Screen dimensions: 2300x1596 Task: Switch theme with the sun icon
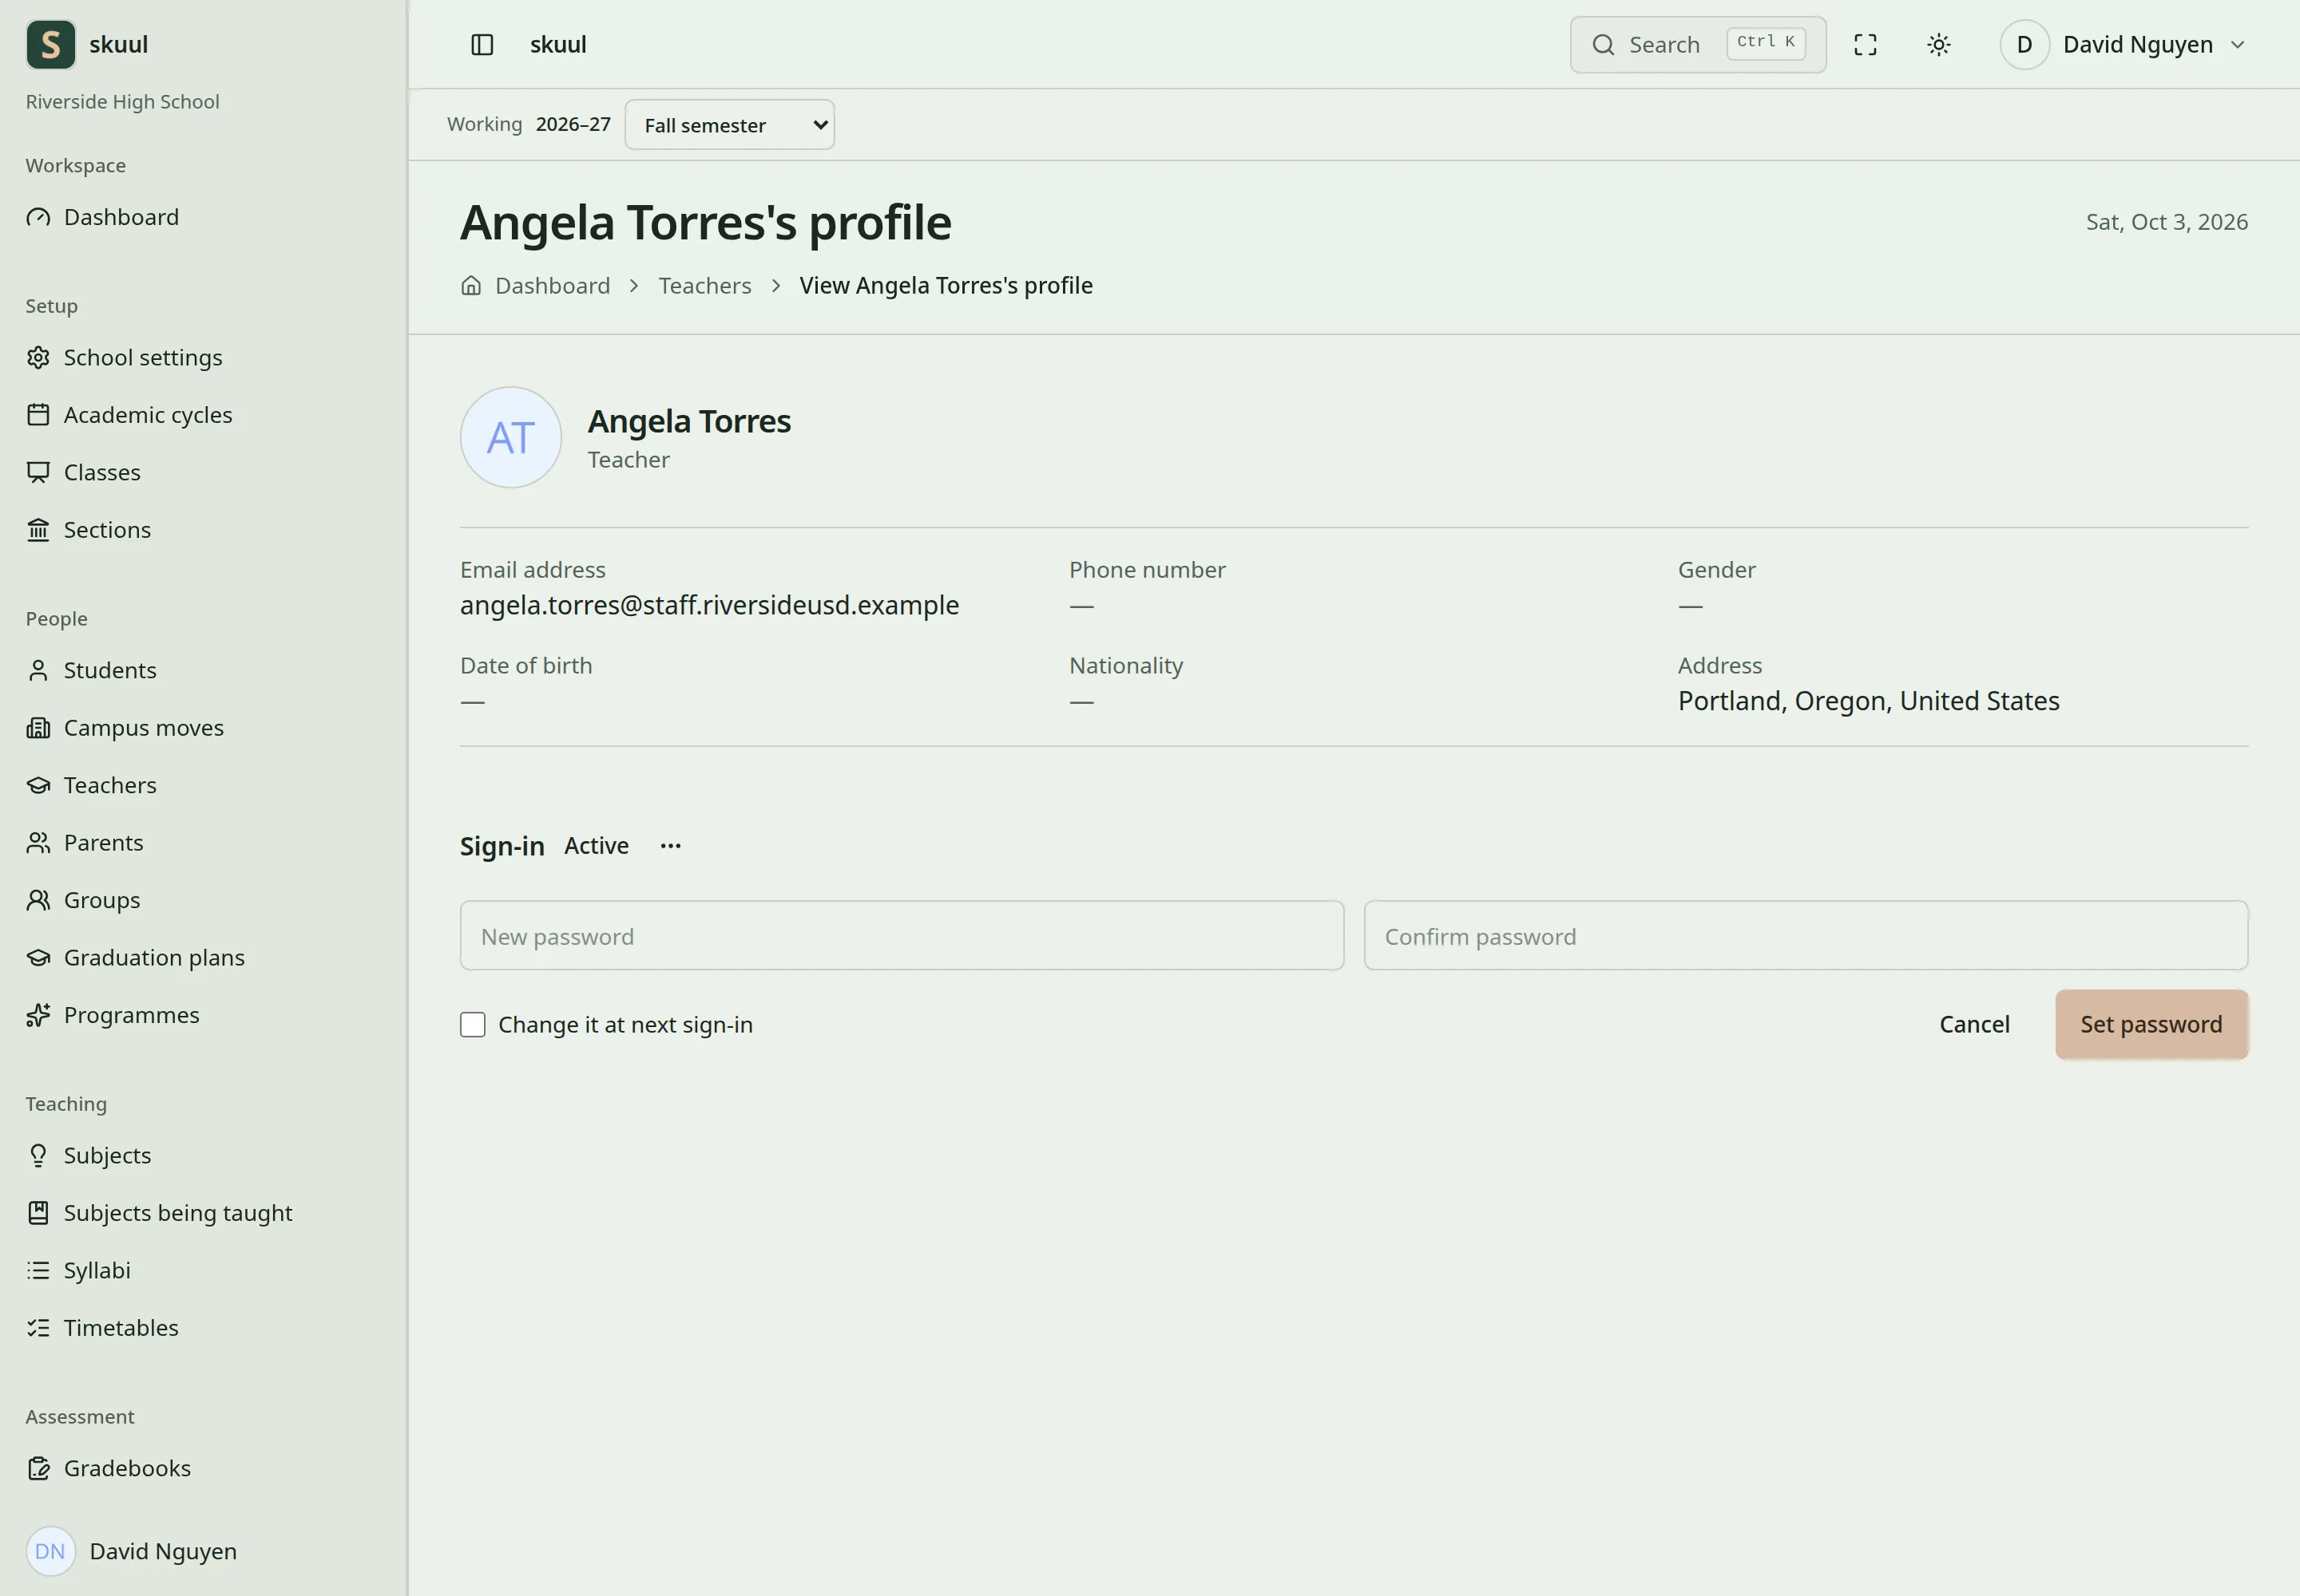click(x=1939, y=45)
